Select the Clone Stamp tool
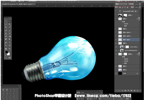The height and width of the screenshot is (100, 144). 6,33
